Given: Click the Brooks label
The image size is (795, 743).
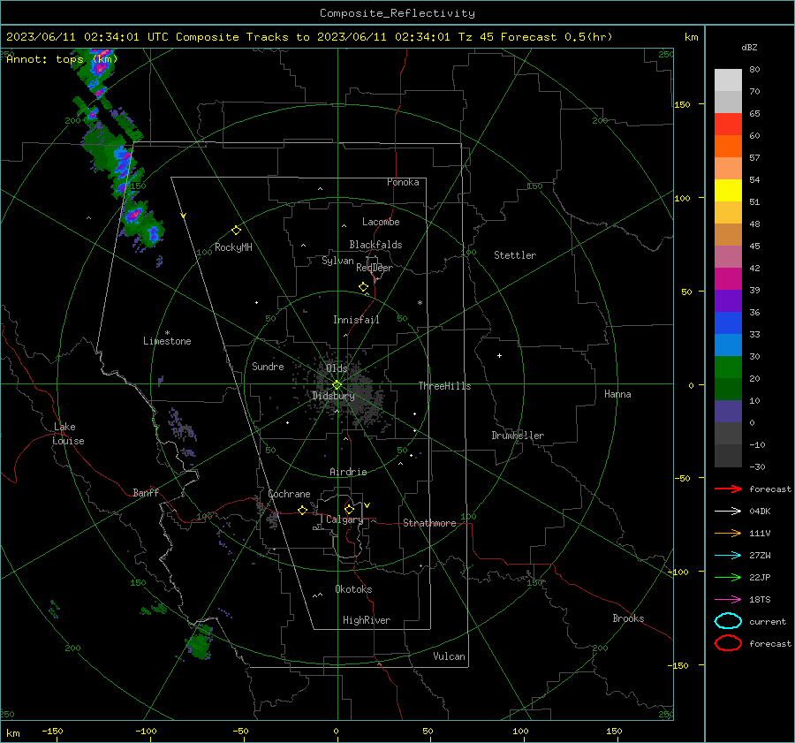Looking at the screenshot, I should point(628,618).
